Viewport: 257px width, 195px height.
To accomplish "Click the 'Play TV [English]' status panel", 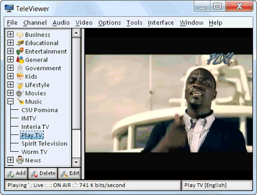I will (216, 185).
